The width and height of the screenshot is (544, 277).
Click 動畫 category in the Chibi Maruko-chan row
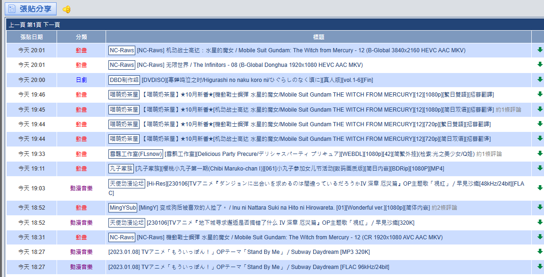click(x=81, y=169)
